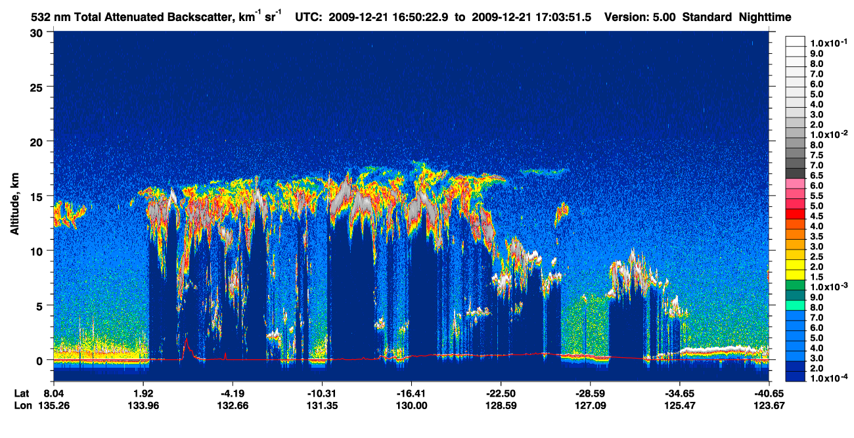This screenshot has width=854, height=438.
Task: Click the longitude value '127.09'
Action: click(x=590, y=405)
